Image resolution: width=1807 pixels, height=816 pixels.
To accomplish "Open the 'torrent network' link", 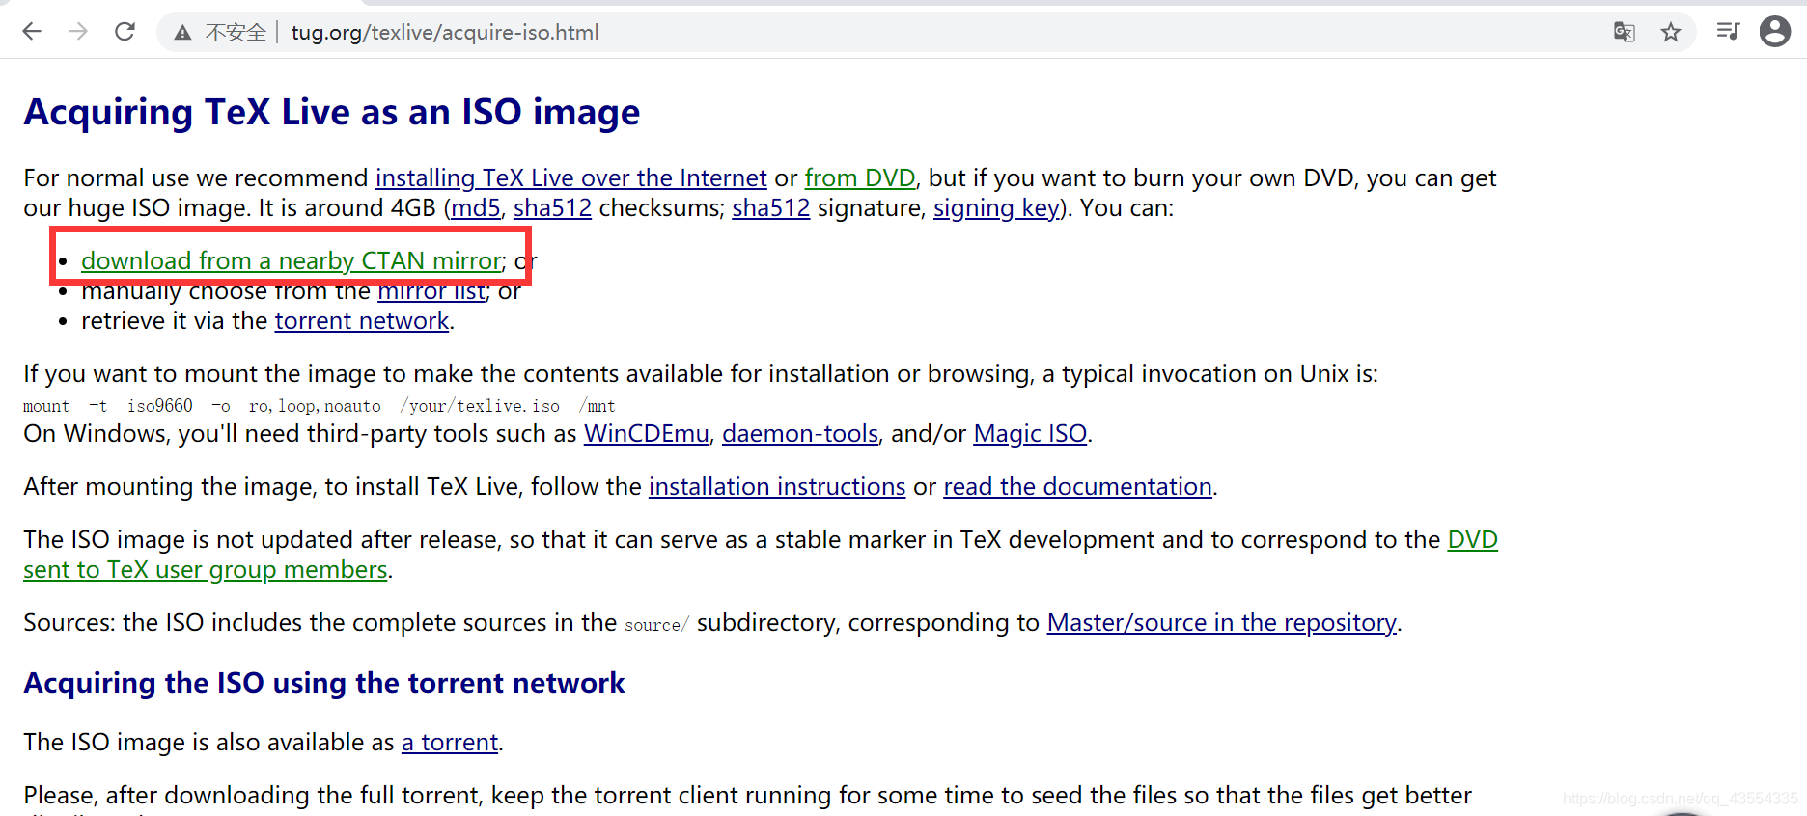I will [362, 321].
